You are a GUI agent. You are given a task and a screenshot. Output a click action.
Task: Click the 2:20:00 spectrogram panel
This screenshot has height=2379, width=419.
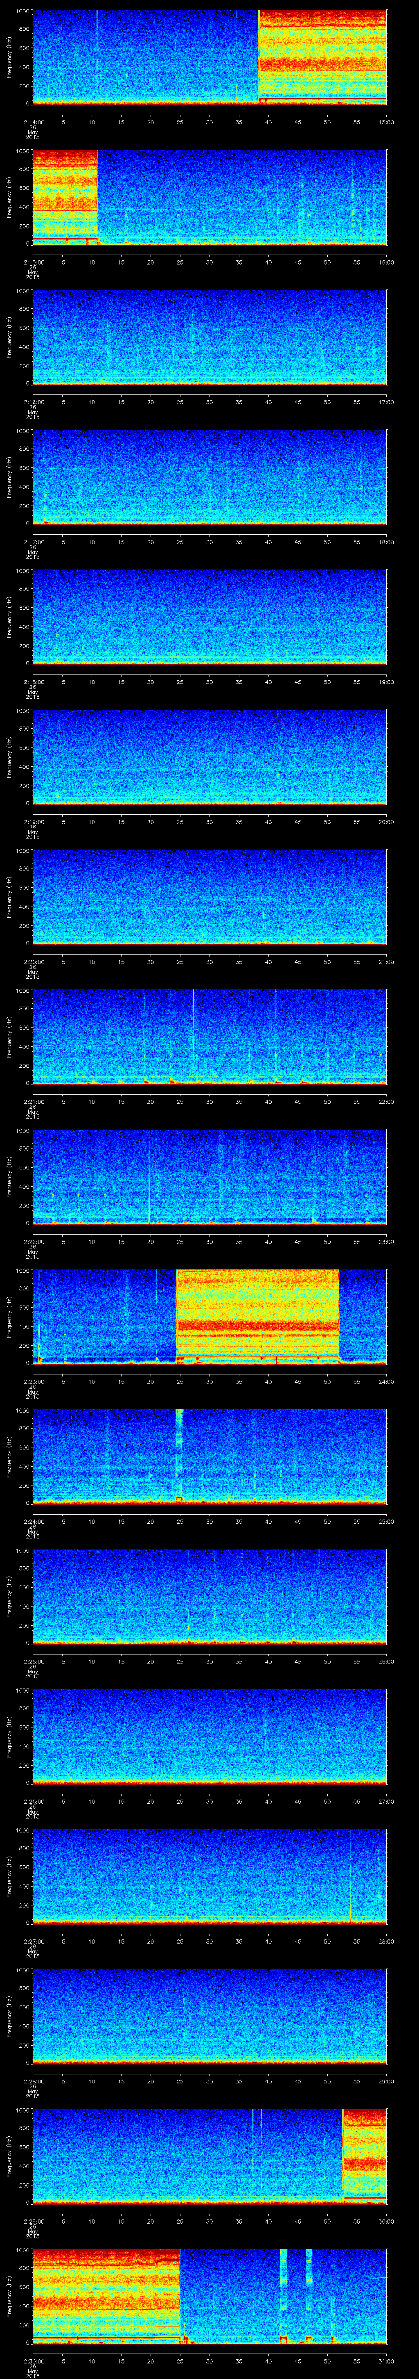pos(209,896)
